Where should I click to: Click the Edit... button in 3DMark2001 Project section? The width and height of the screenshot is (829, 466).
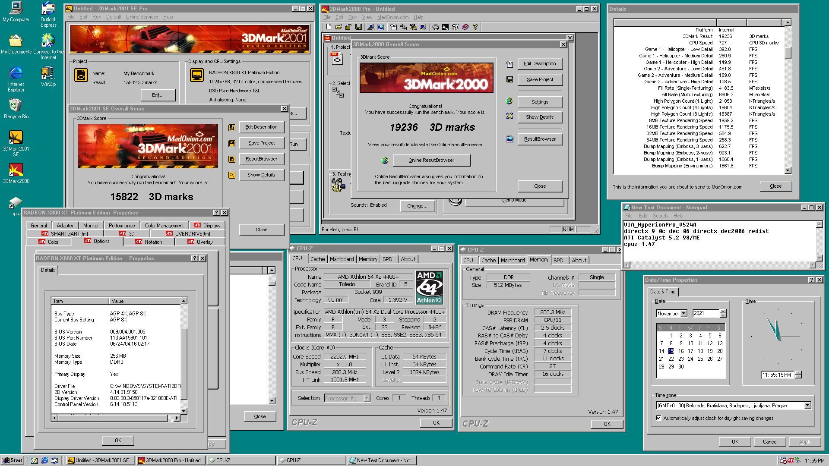coord(157,95)
